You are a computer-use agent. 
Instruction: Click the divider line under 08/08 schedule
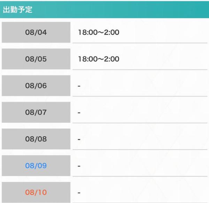pos(139,150)
